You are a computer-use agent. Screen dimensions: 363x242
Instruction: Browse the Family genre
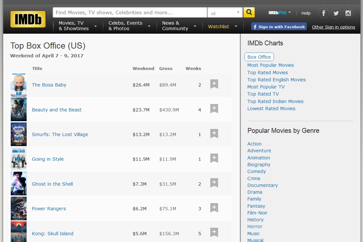(x=254, y=199)
